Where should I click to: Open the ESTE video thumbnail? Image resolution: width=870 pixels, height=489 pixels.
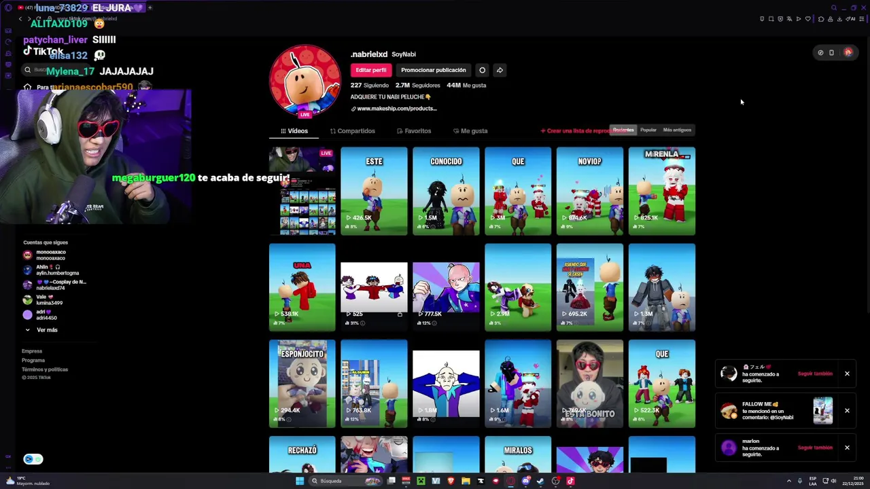click(374, 191)
